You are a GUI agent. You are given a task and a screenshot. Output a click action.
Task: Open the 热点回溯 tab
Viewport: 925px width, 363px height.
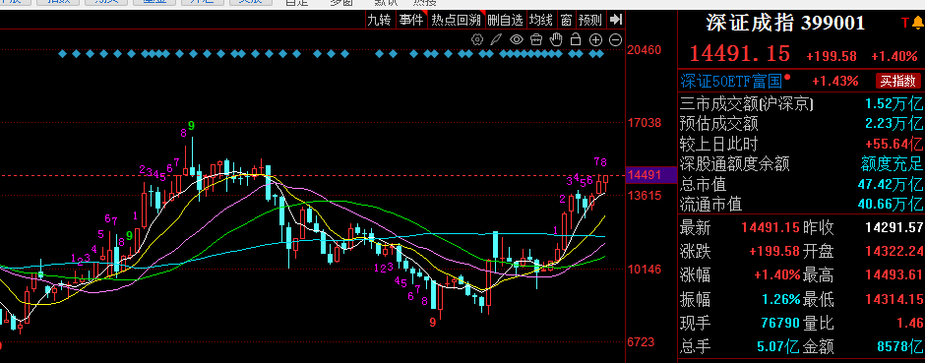pyautogui.click(x=456, y=20)
